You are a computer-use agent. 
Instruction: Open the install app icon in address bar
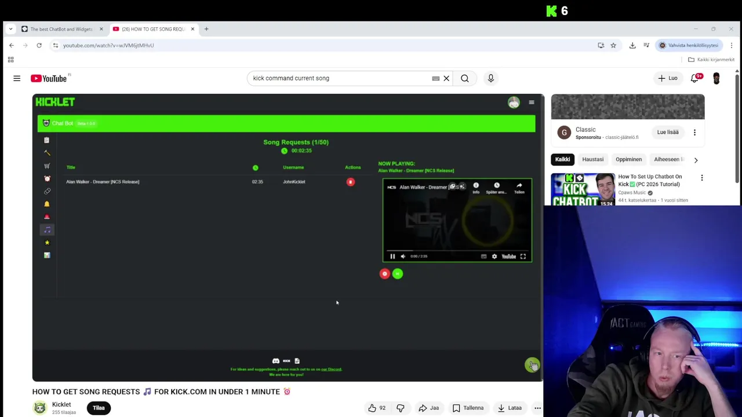[x=601, y=45]
